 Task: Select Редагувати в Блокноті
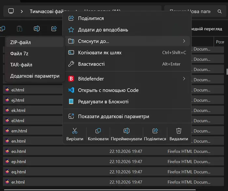pyautogui.click(x=127, y=102)
